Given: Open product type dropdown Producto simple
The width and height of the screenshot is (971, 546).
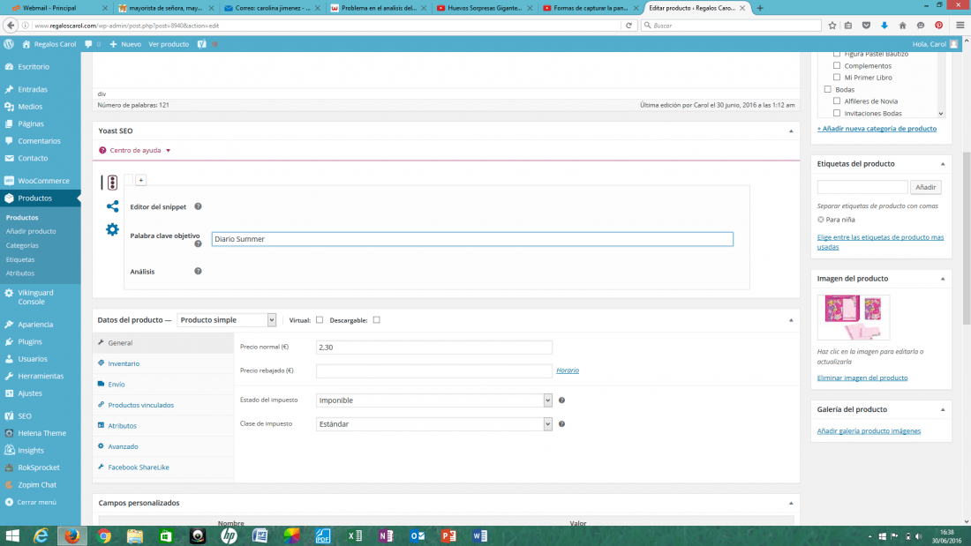Looking at the screenshot, I should click(227, 320).
